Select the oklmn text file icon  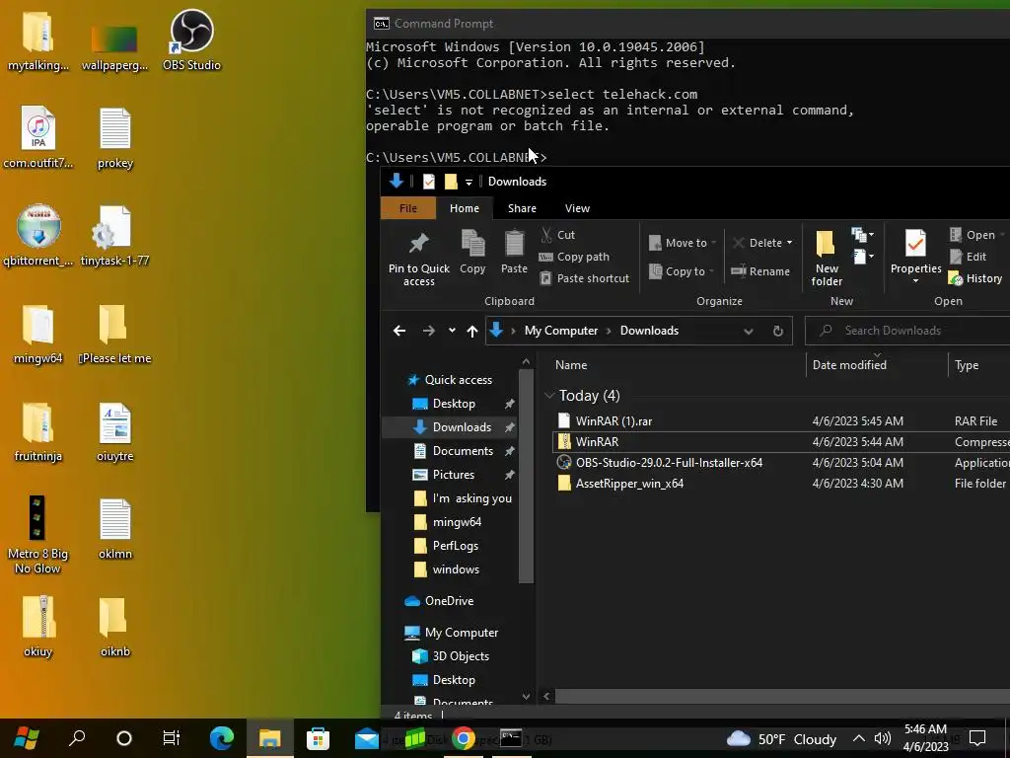[115, 529]
